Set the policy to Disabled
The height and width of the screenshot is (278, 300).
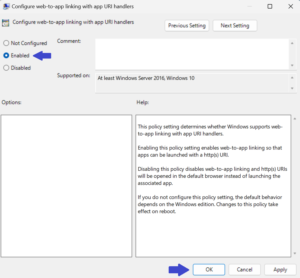6,68
